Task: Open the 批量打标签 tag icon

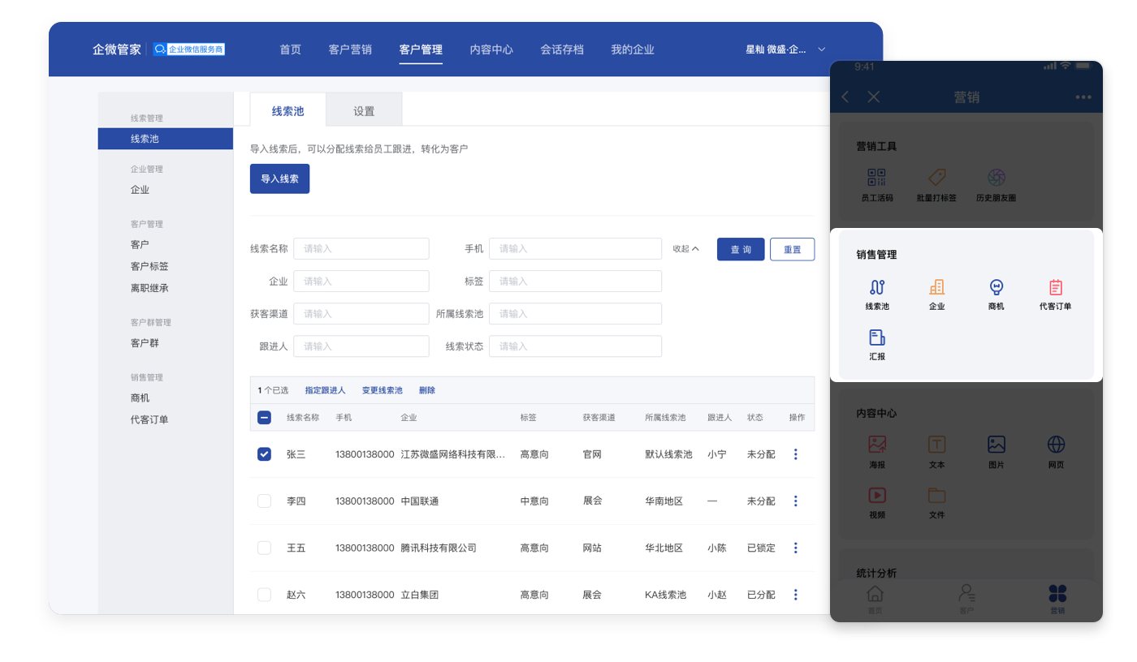Action: (936, 178)
